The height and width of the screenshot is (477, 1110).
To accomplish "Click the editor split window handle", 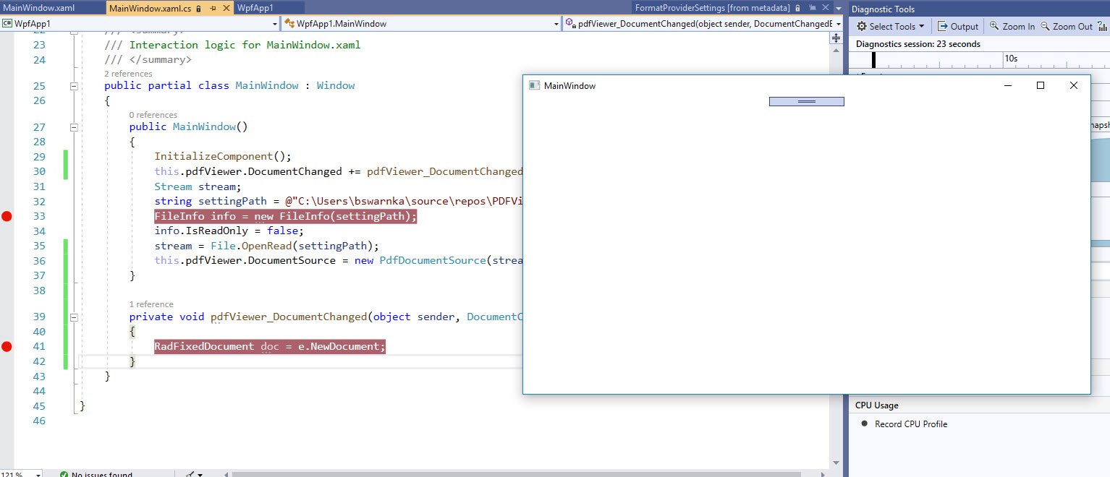I will (836, 38).
